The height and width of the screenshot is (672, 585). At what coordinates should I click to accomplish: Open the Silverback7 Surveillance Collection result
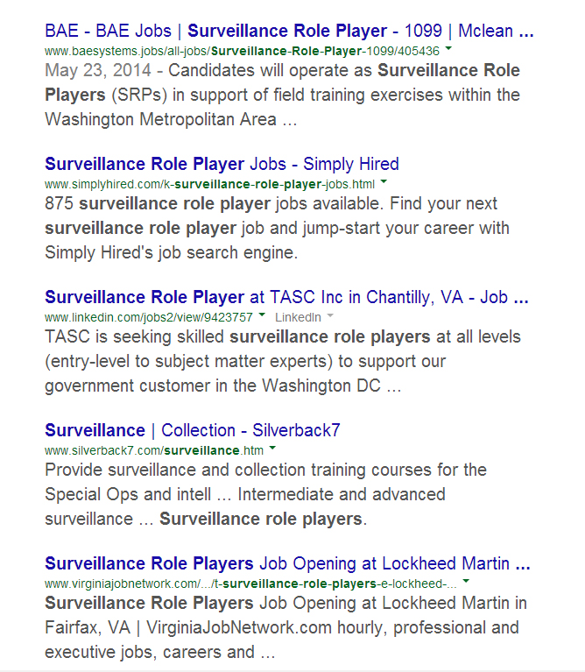click(192, 430)
